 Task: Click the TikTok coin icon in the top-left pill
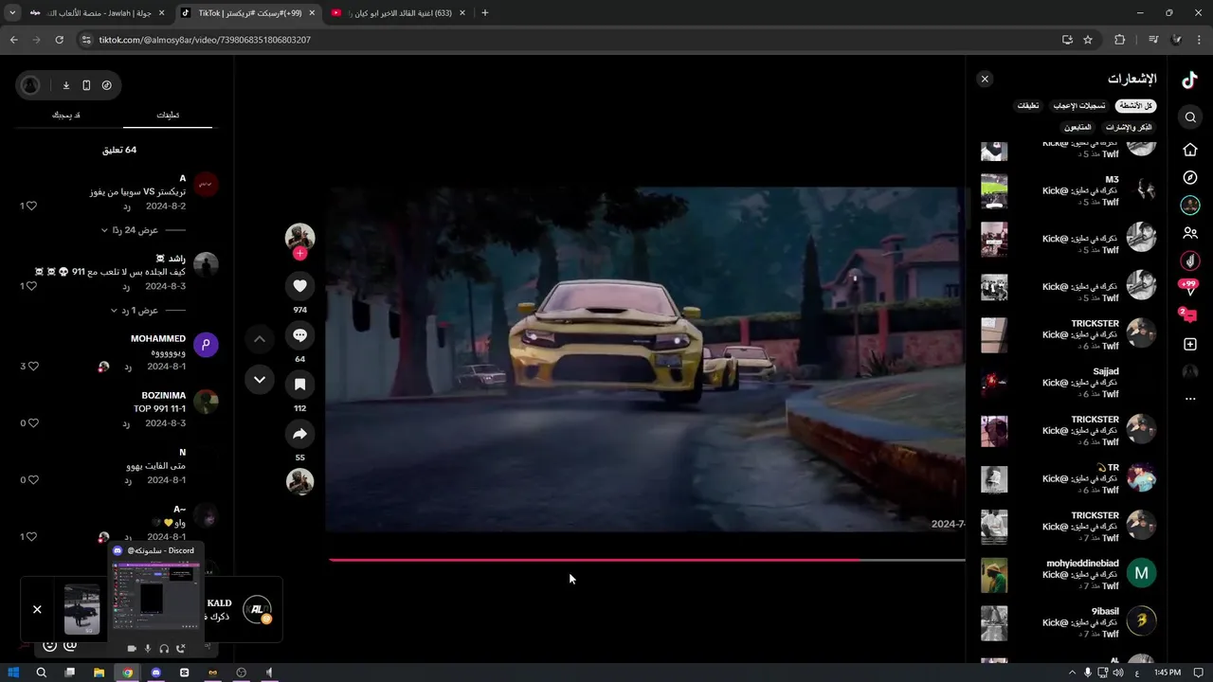106,85
